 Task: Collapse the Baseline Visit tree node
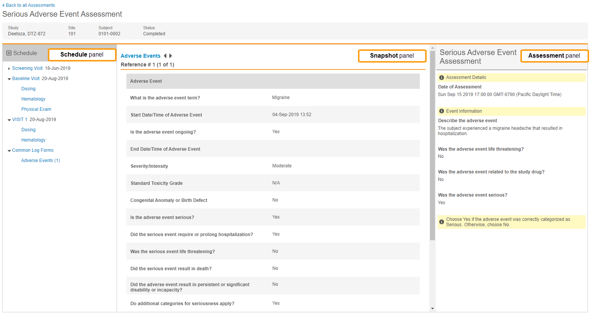9,79
